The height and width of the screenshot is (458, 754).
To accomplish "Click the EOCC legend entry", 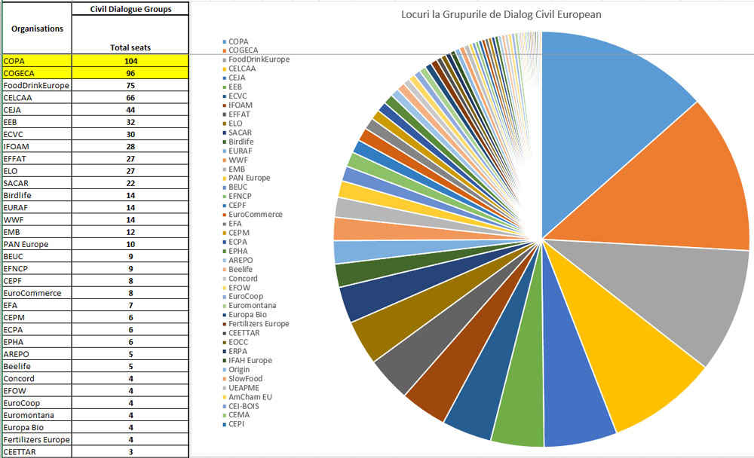I will point(235,342).
